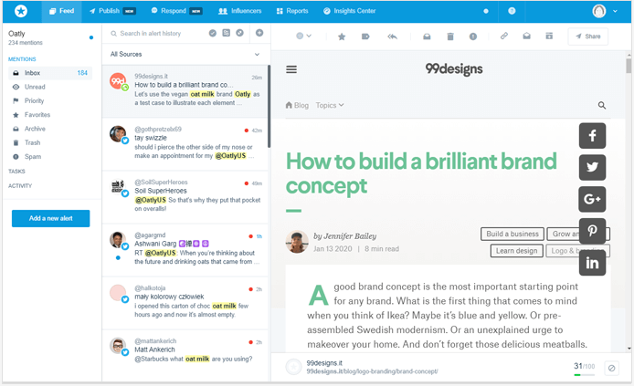Viewport: 634px width, 386px height.
Task: Mark the mention as favorite with the star icon
Action: 342,37
